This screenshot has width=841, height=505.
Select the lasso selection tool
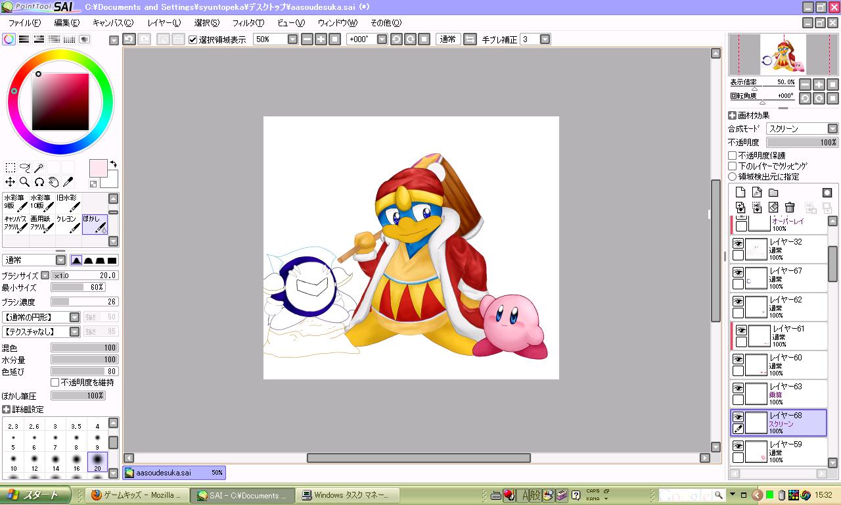25,168
